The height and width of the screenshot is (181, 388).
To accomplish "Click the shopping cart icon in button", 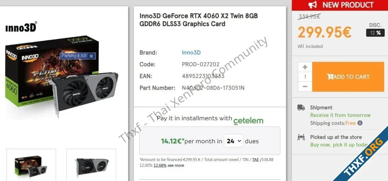I will point(330,77).
